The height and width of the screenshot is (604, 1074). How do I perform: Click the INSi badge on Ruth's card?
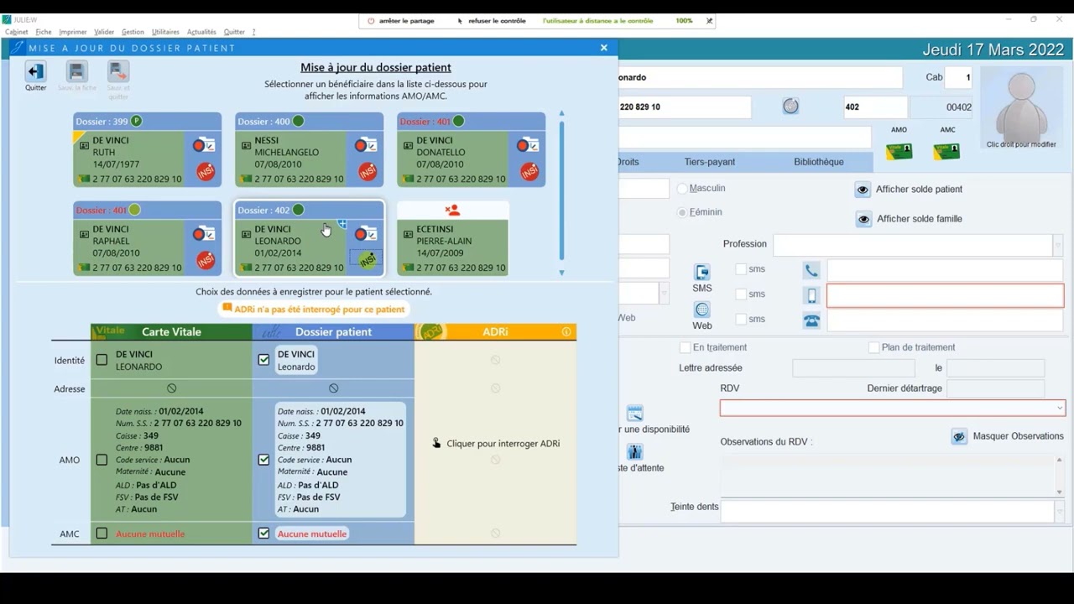(x=206, y=172)
